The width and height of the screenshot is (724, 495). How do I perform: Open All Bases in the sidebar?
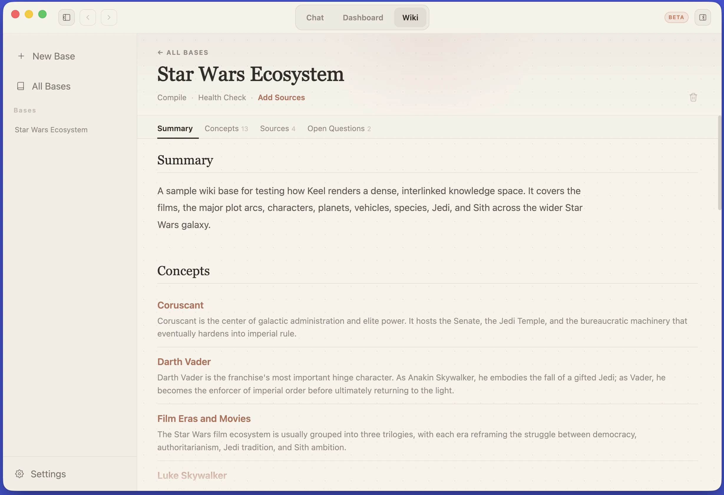(51, 86)
